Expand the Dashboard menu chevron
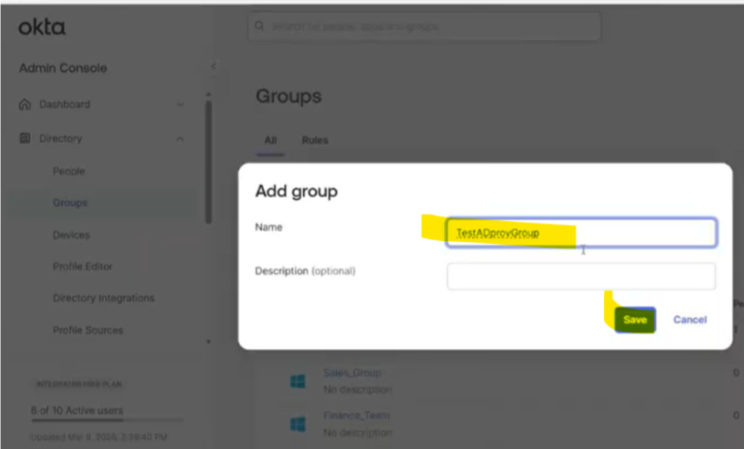This screenshot has width=744, height=449. click(180, 105)
